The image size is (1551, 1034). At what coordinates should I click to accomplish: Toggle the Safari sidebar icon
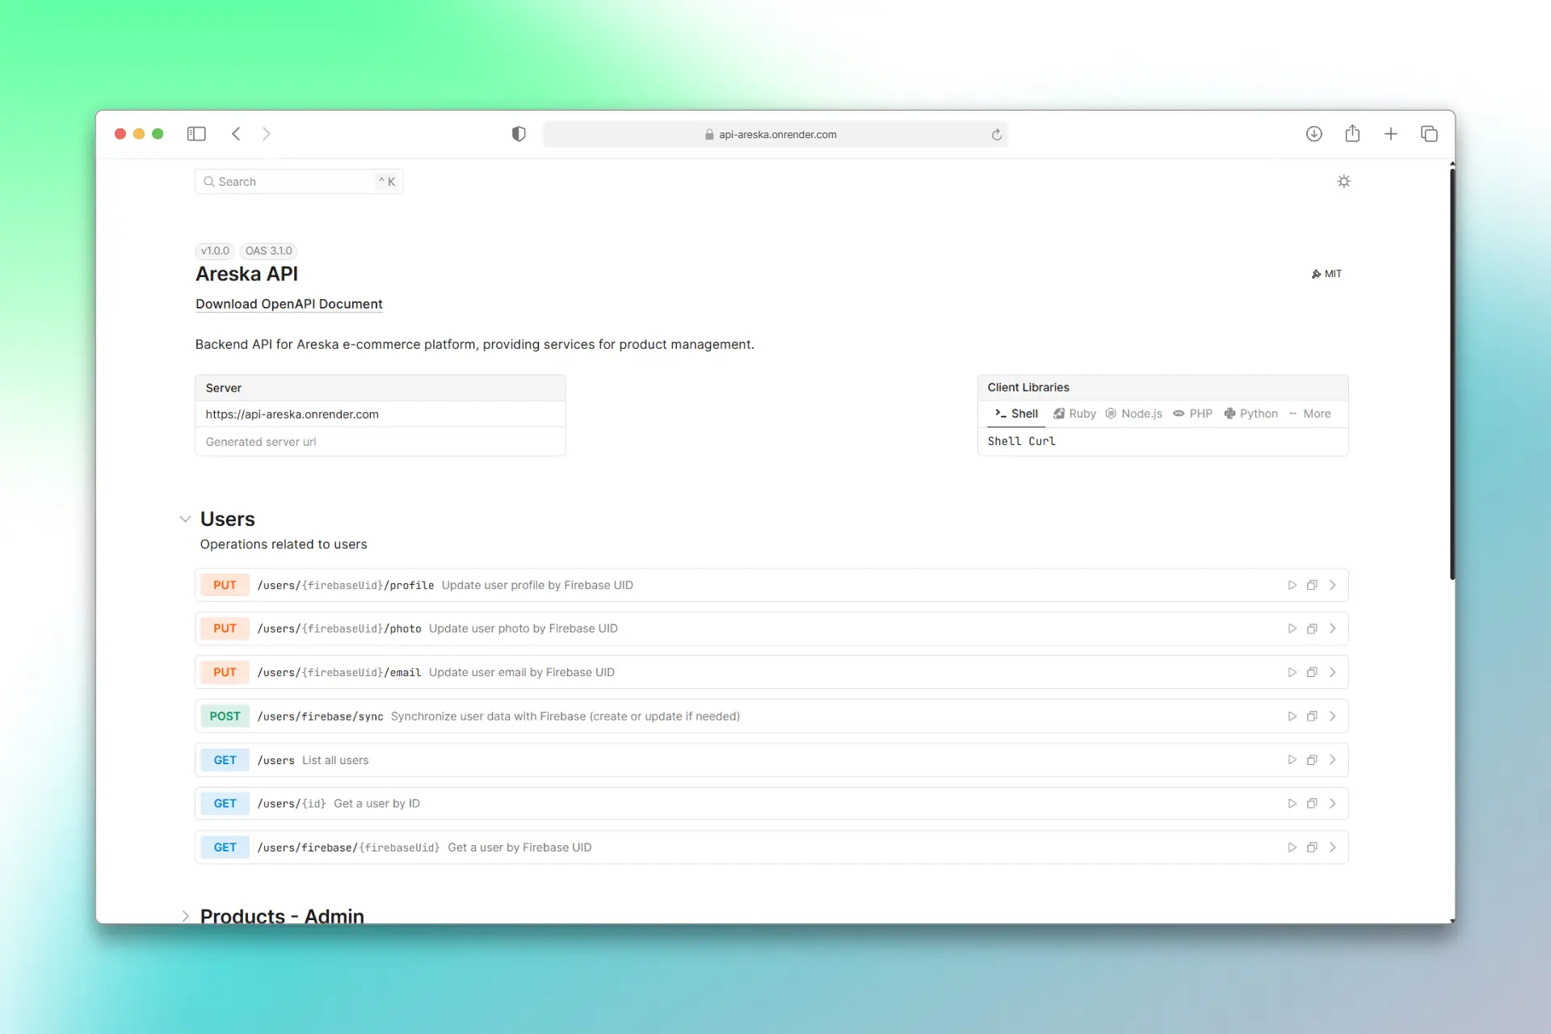[196, 134]
